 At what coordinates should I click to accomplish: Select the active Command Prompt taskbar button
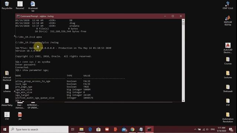(x=149, y=129)
